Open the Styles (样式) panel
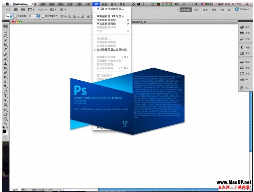Viewport: 254px width, 192px height. (x=245, y=39)
